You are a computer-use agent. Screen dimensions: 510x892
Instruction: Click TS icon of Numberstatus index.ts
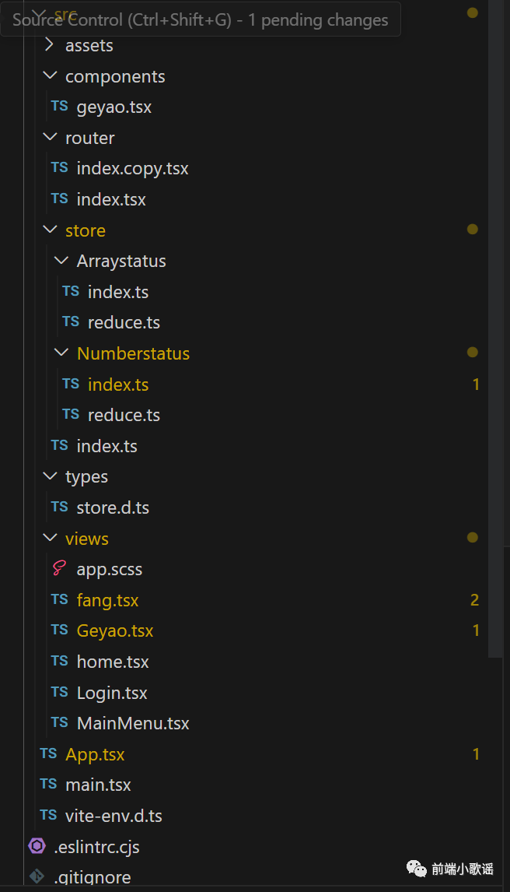[71, 384]
